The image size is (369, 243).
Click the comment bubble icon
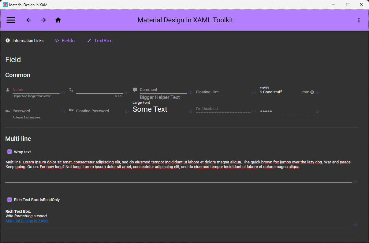pyautogui.click(x=135, y=90)
